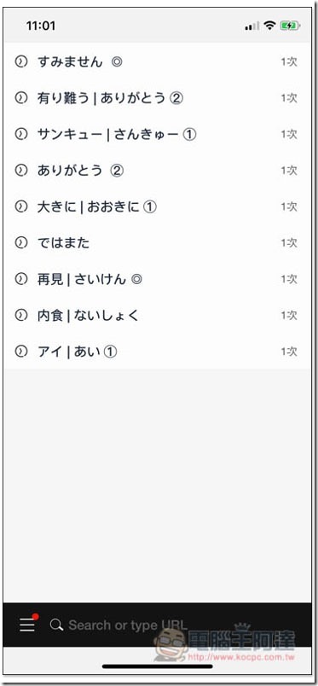Tap the 11:01 clock in the status bar
Viewport: 318px width, 686px height.
tap(41, 26)
